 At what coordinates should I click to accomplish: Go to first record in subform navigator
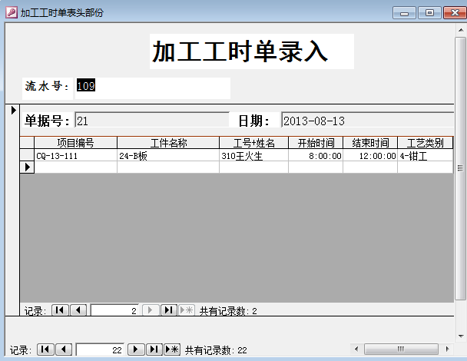tap(60, 310)
